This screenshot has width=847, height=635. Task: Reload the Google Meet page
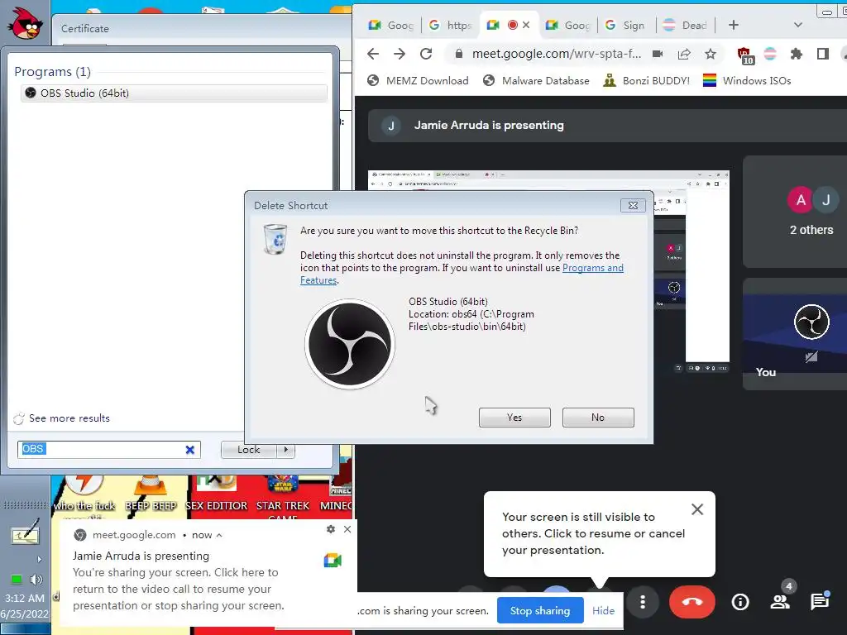point(426,54)
